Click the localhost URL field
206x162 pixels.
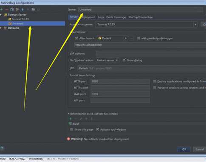tap(140, 45)
